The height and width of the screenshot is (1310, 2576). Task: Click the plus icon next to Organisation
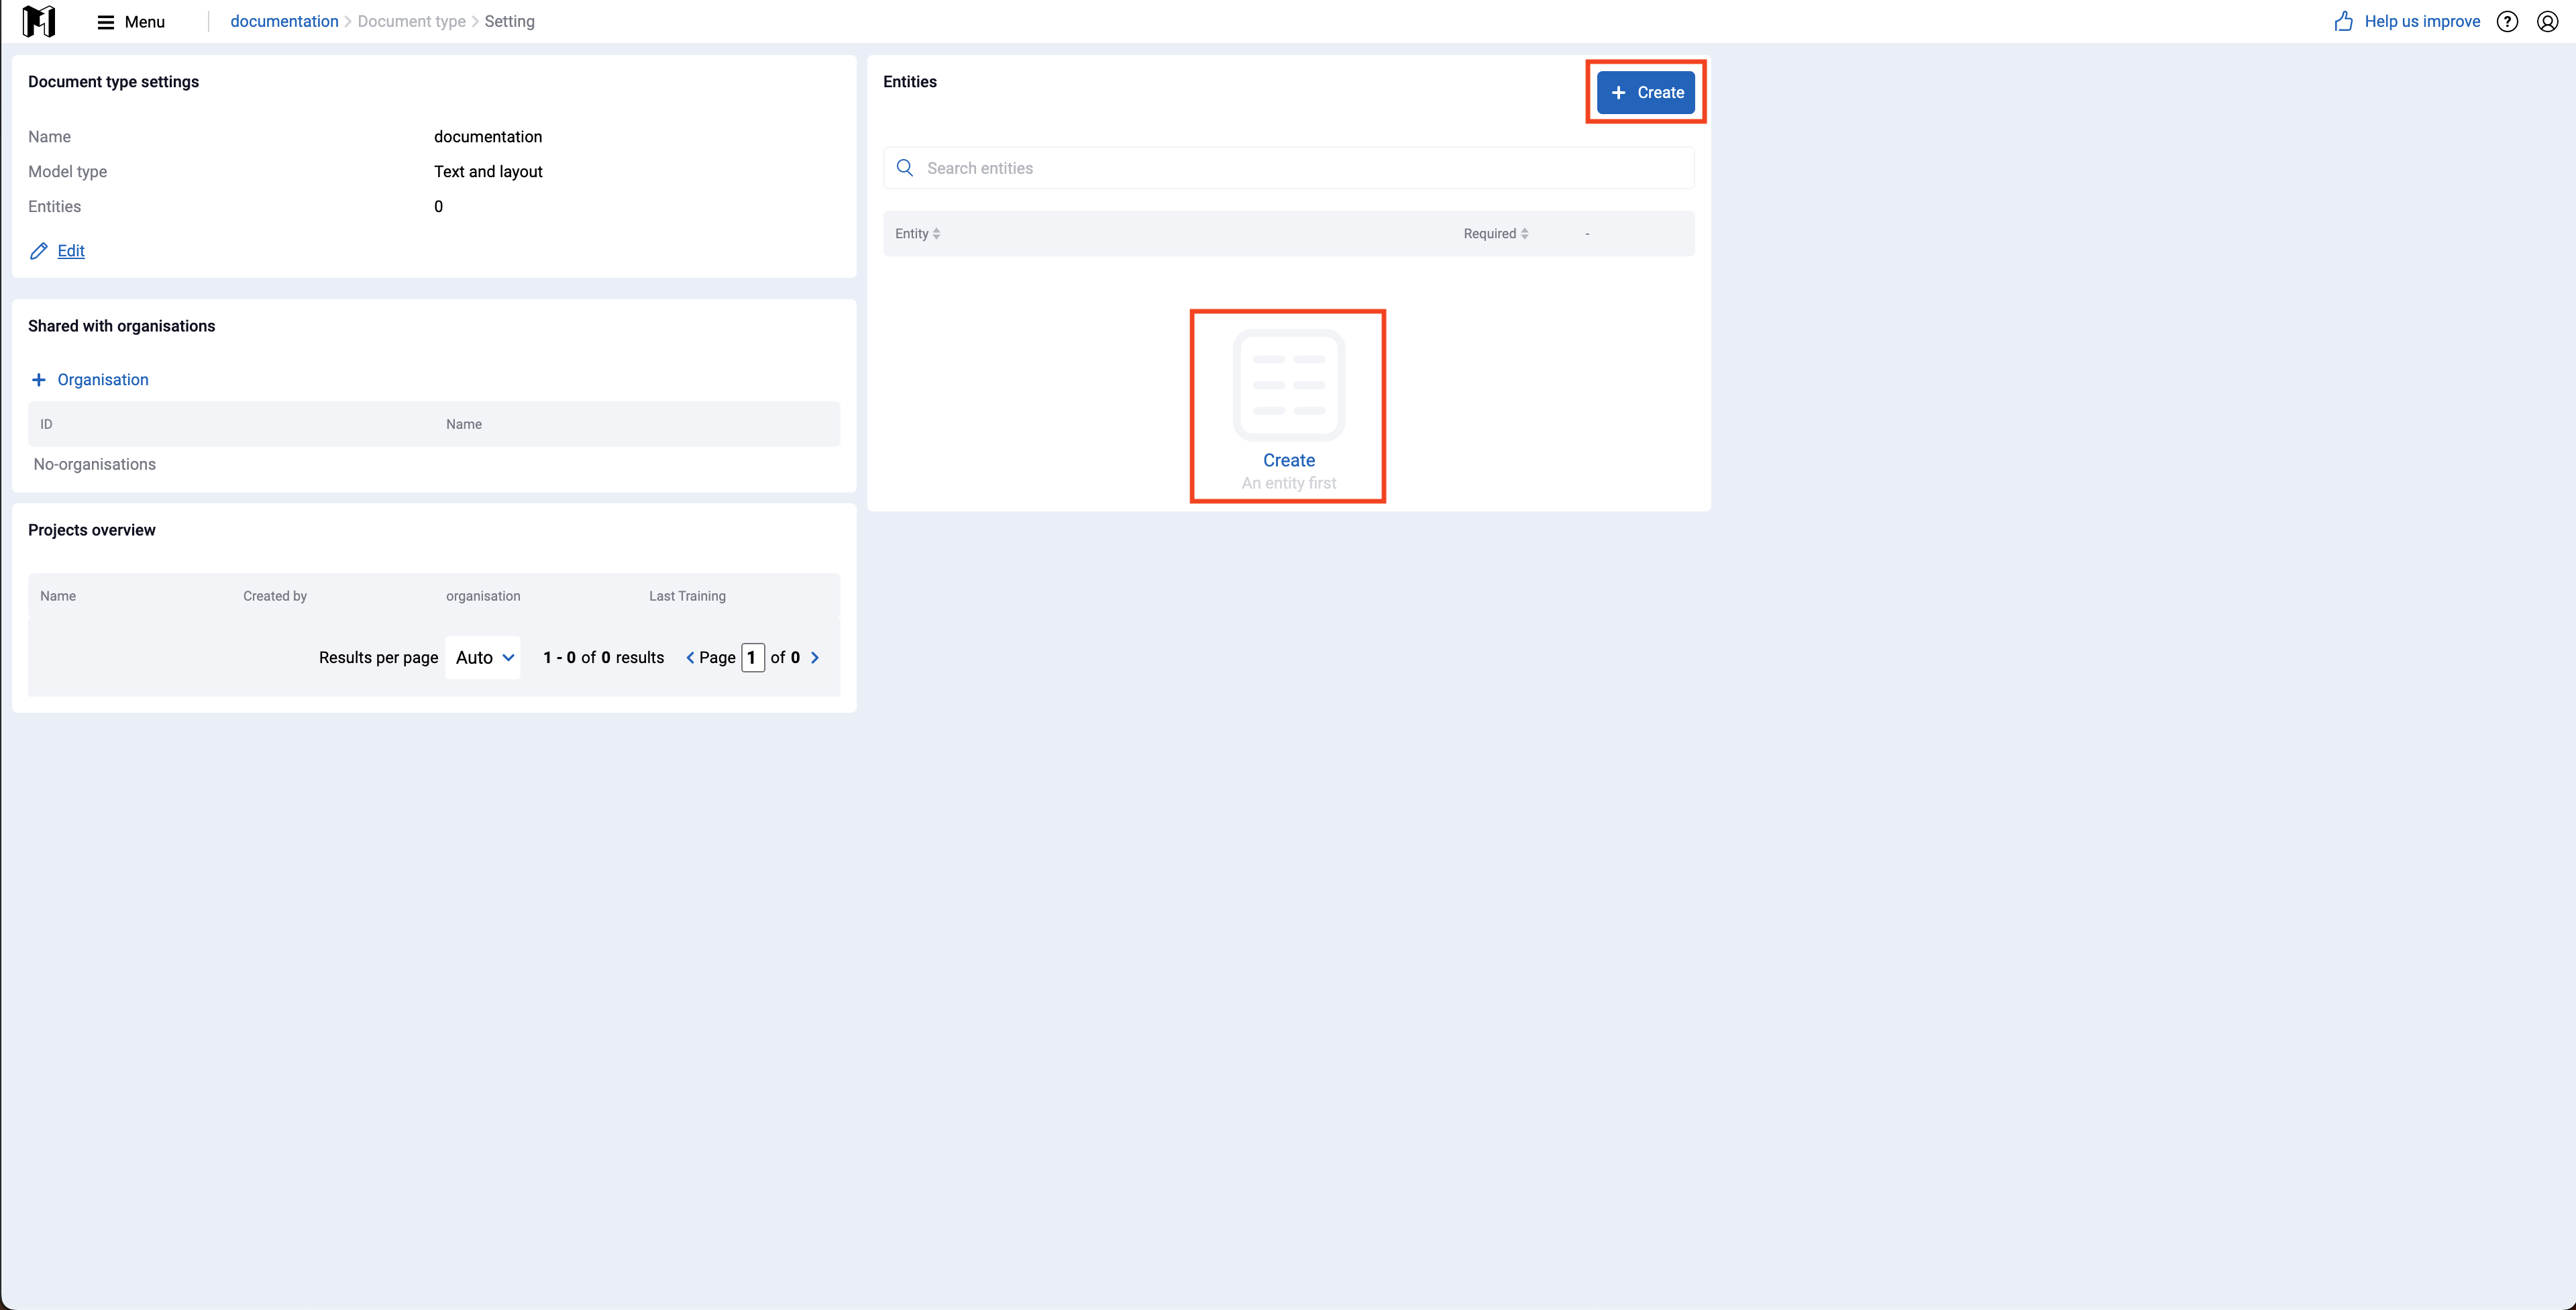[38, 379]
